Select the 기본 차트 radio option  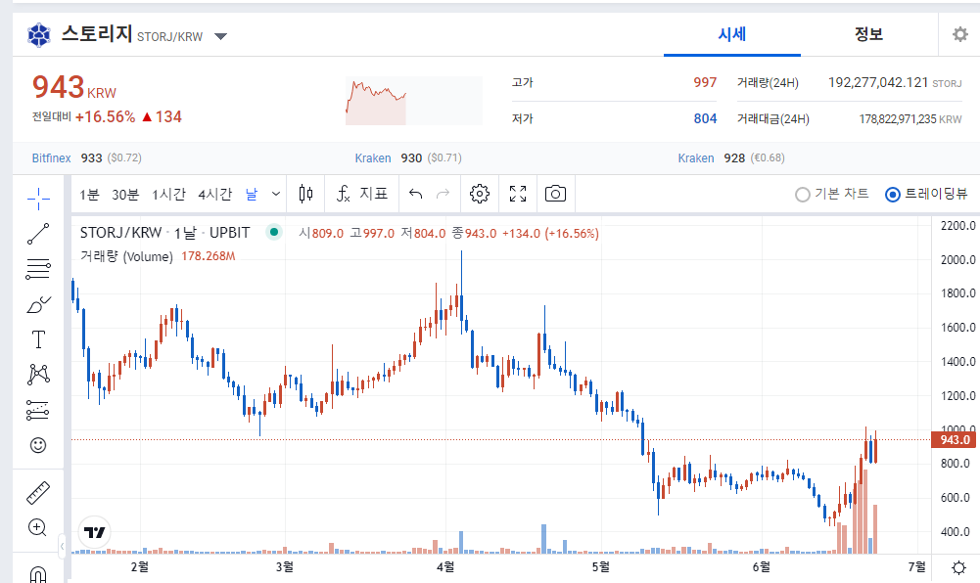pyautogui.click(x=831, y=194)
